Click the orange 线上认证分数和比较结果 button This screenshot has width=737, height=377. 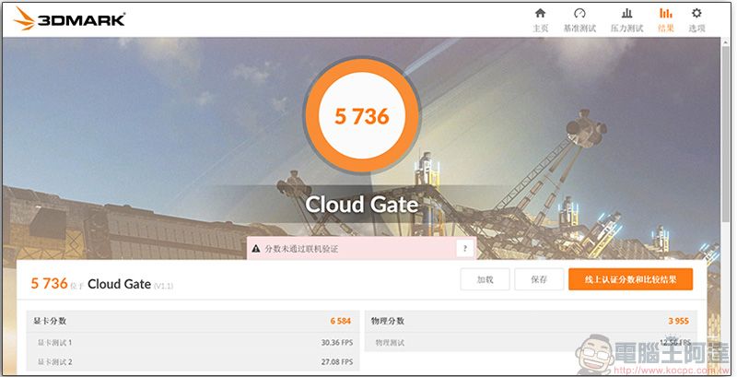coord(630,279)
